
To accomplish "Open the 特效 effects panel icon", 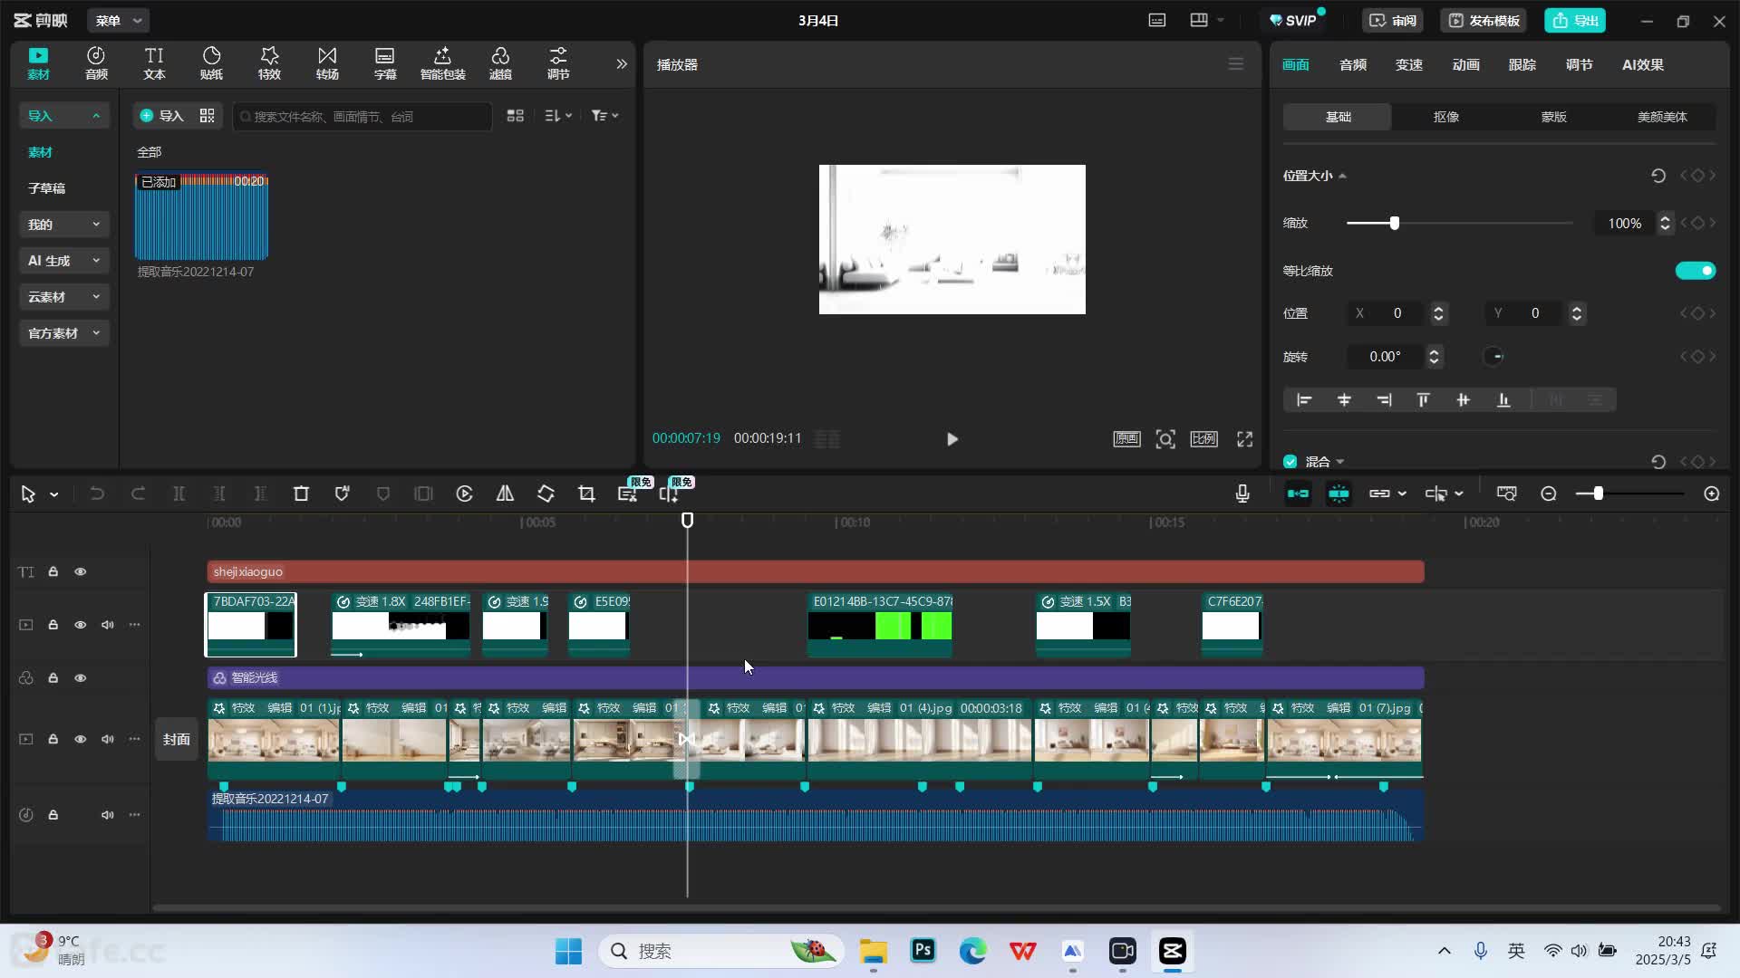I will click(x=269, y=63).
